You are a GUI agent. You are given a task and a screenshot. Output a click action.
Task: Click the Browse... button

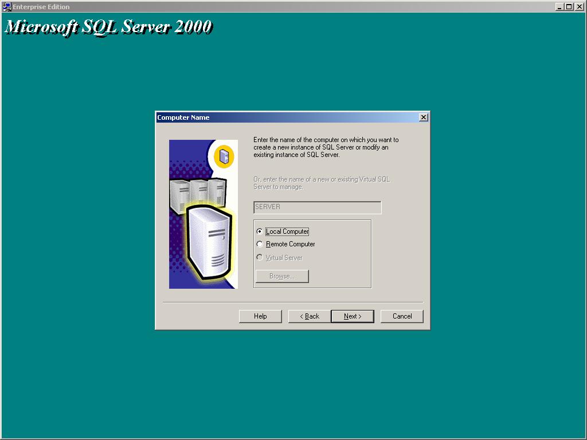point(282,276)
